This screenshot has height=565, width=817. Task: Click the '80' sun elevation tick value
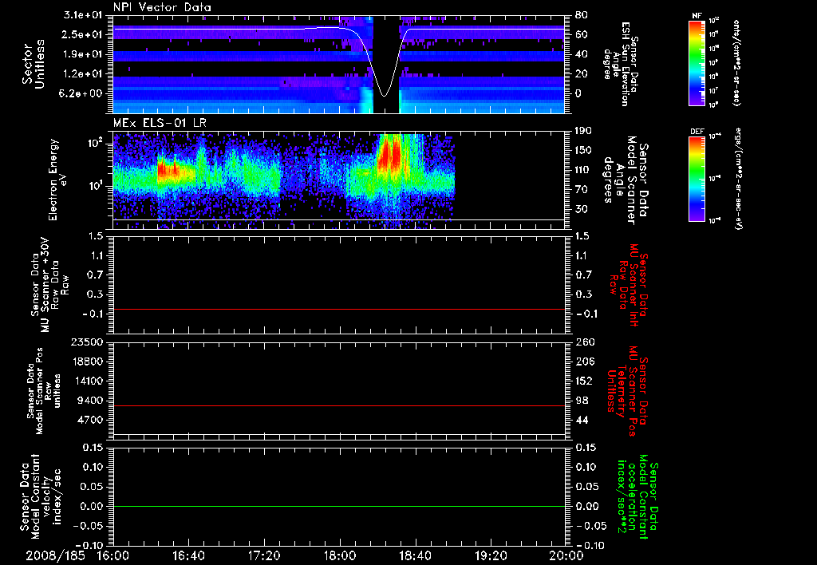pos(581,15)
